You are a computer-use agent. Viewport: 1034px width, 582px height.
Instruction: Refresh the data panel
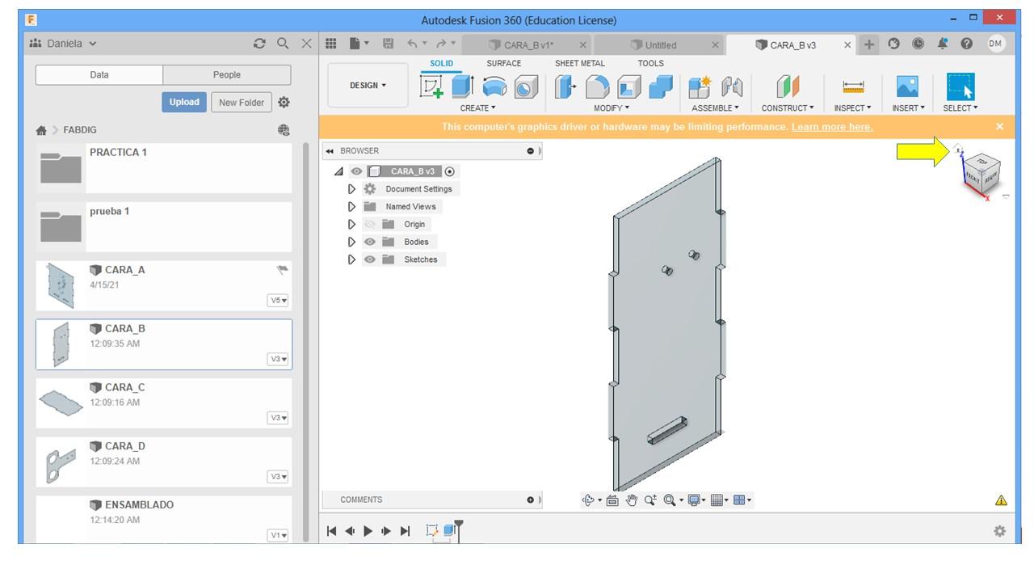[259, 44]
